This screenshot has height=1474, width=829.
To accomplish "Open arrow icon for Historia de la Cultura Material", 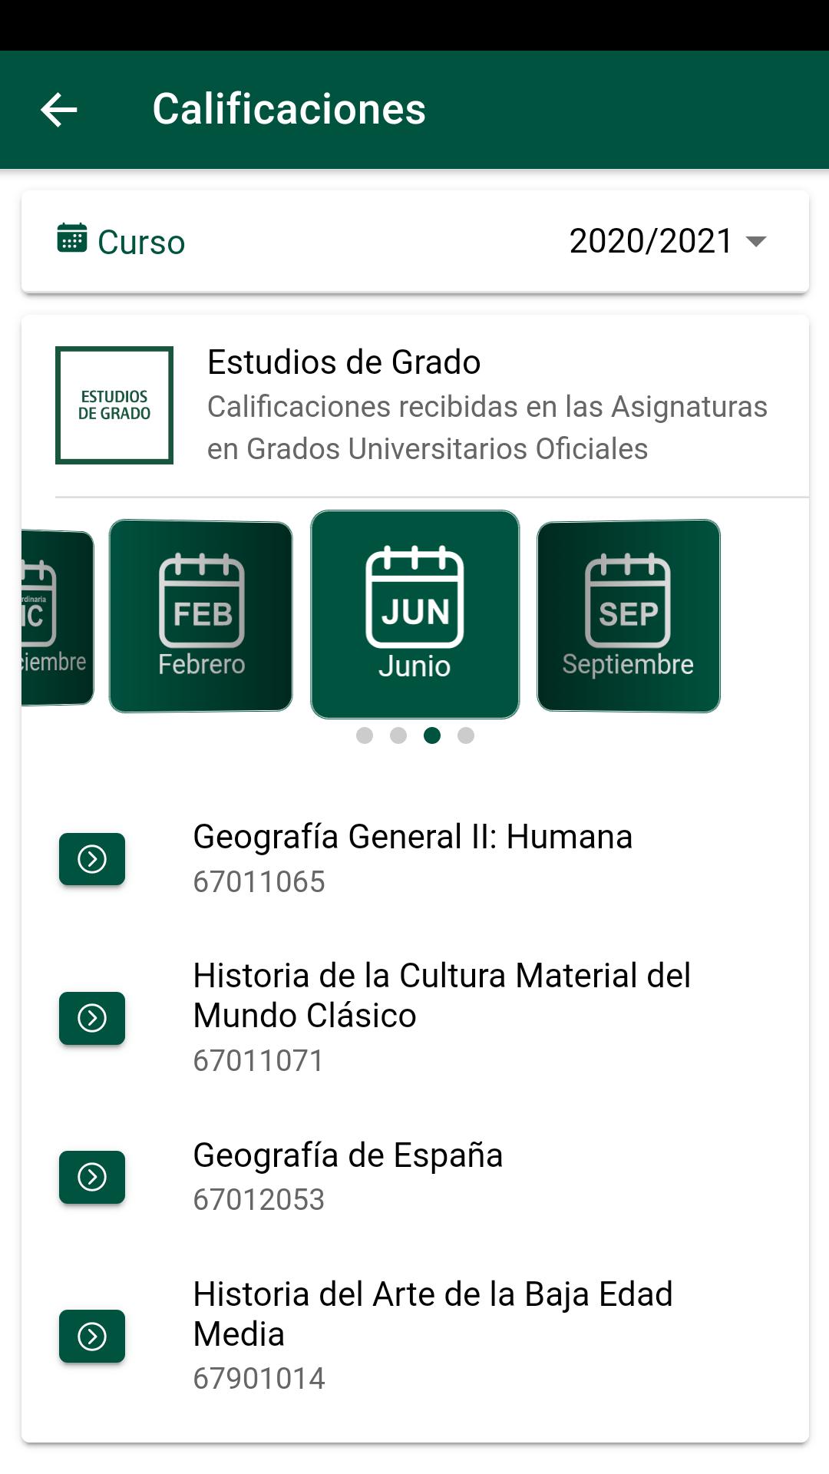I will [92, 1018].
